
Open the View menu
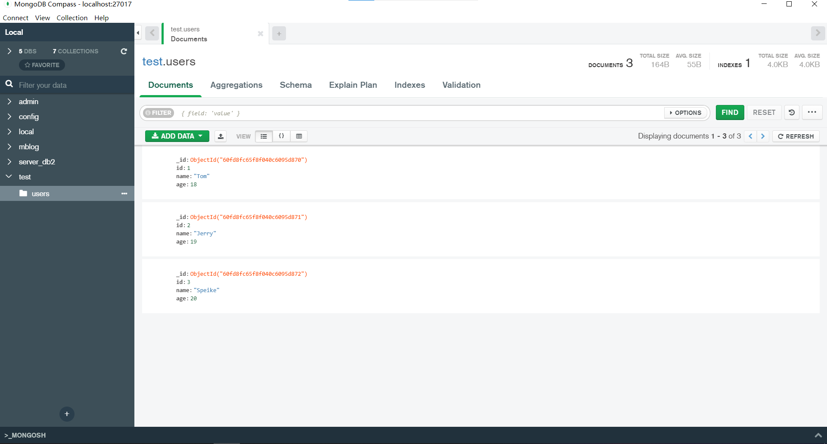(42, 18)
